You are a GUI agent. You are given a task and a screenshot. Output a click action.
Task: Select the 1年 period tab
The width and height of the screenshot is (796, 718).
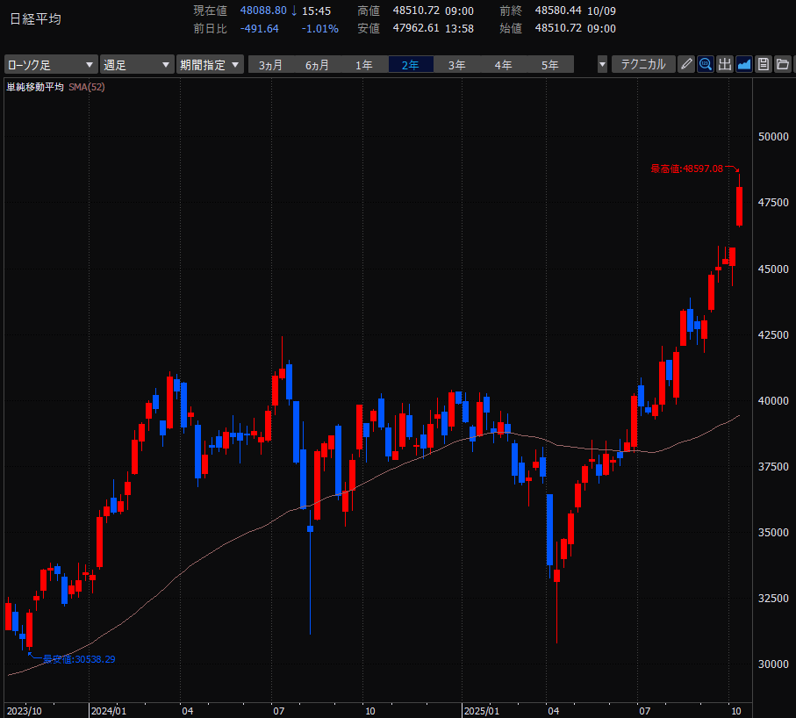tap(364, 65)
